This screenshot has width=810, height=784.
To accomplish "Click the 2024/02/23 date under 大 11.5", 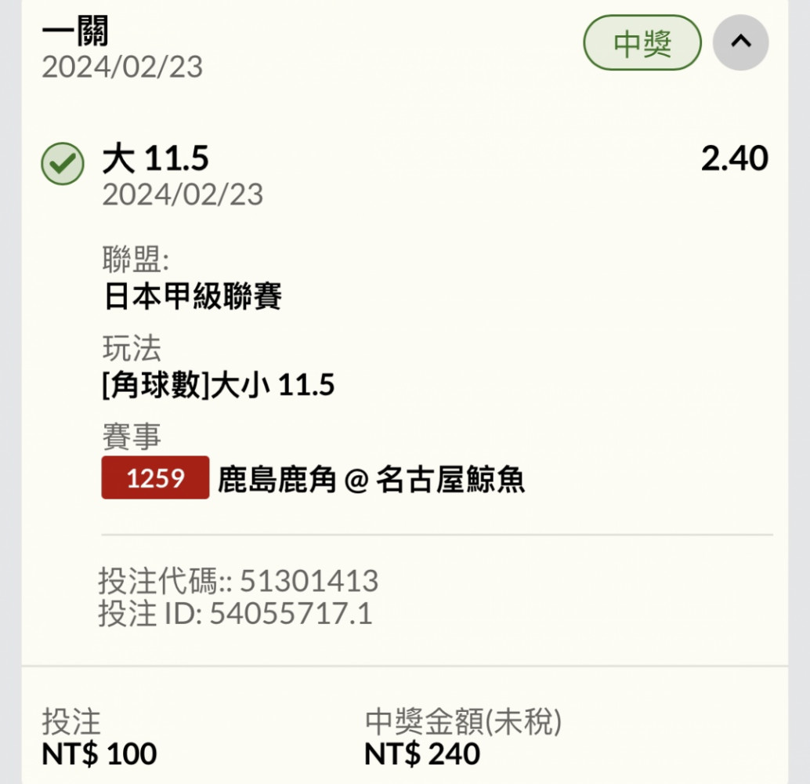I will [183, 195].
